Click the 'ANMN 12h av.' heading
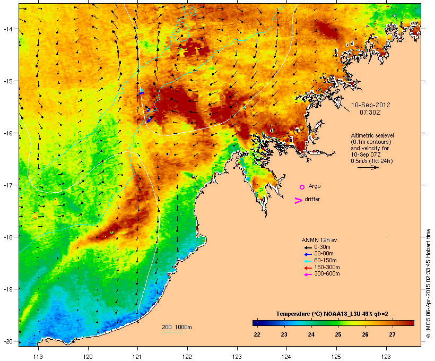Viewport: 435px width, 361px height. click(320, 240)
